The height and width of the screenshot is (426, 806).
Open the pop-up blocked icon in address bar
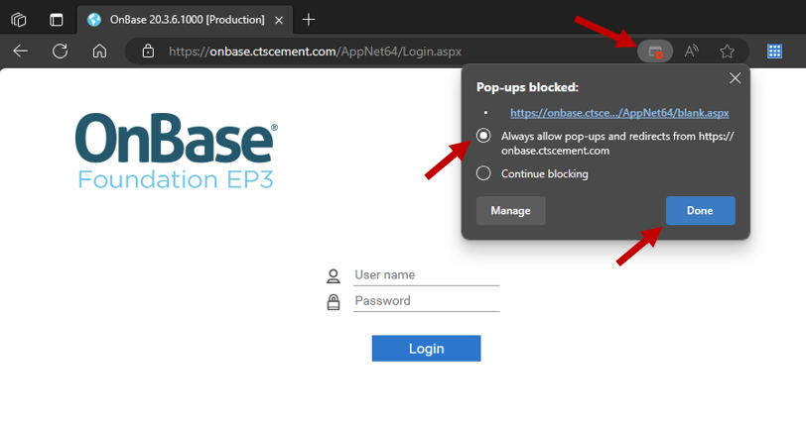coord(655,52)
